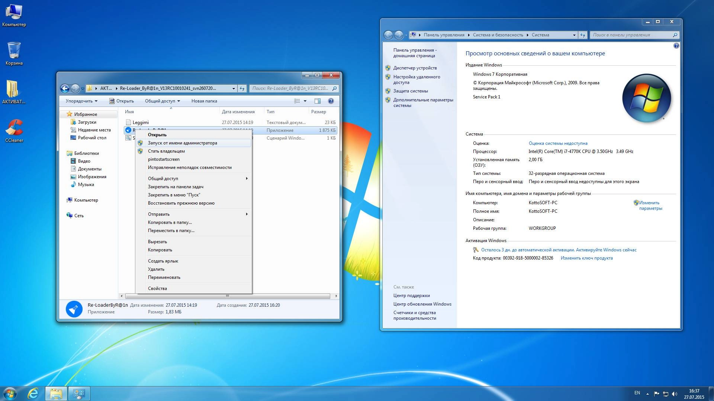Click the Новая папка toolbar button

coord(204,101)
